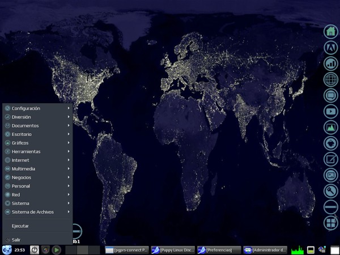
Task: Click the storage drive tray icon
Action: (311, 250)
